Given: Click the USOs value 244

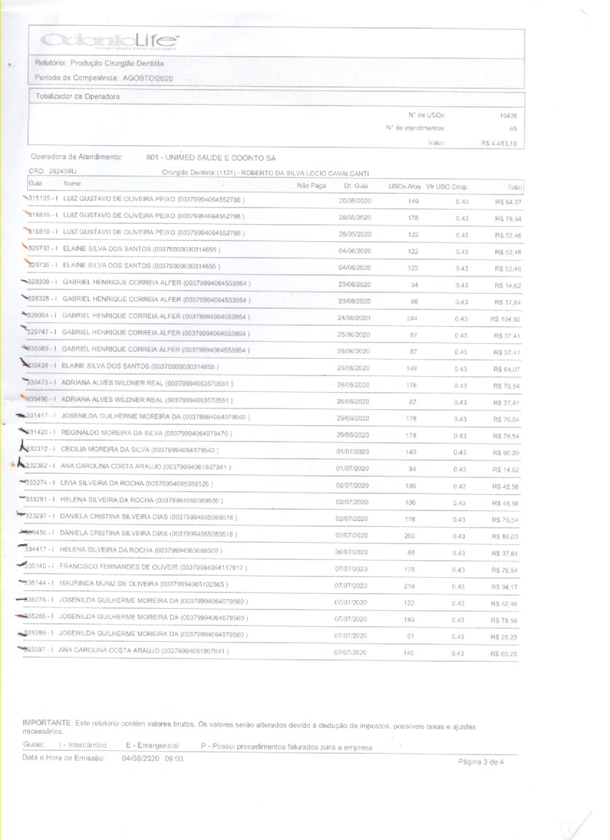Looking at the screenshot, I should click(411, 318).
